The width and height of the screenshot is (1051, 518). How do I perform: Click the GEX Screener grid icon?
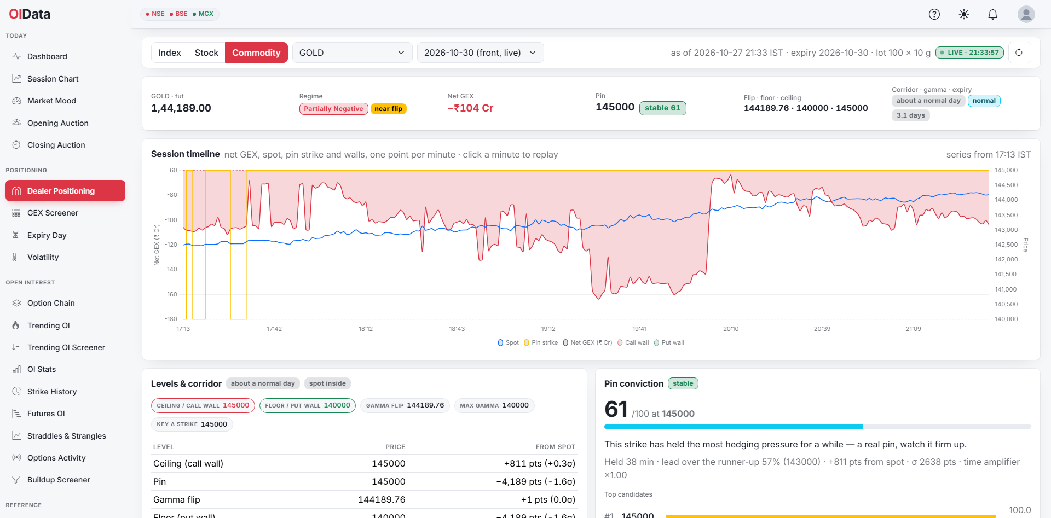[16, 213]
